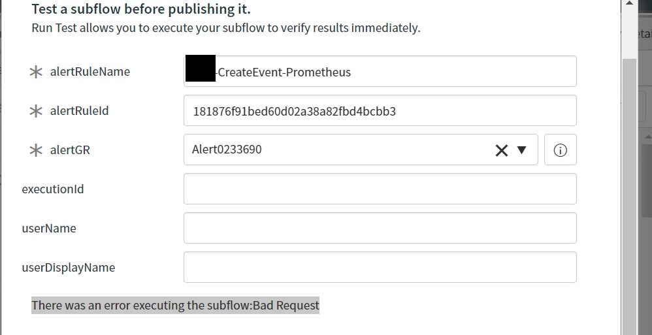652x335 pixels.
Task: Click the empty executionId input
Action: (380, 189)
